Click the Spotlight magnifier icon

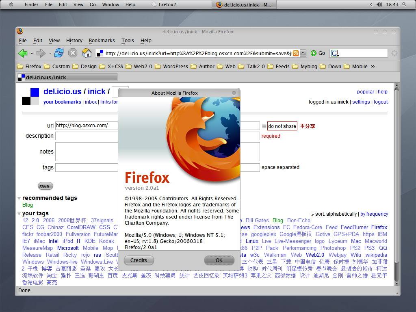click(404, 4)
